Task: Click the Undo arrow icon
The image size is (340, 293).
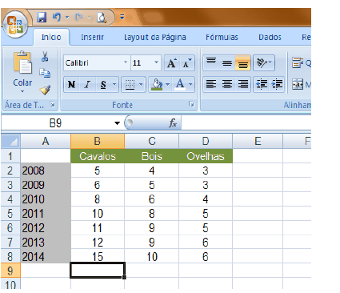Action: pyautogui.click(x=56, y=18)
